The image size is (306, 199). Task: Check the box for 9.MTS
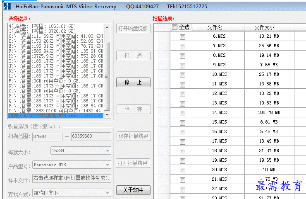point(182,66)
